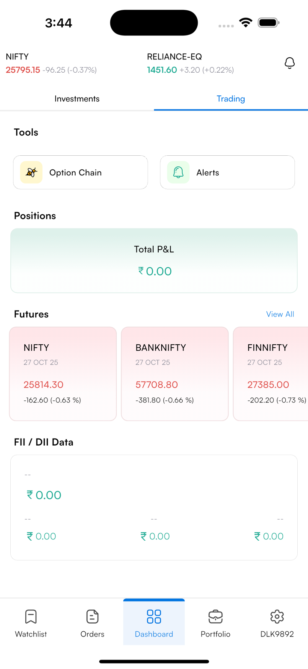The height and width of the screenshot is (669, 308).
Task: Open Watchlist bookmark icon in bottom bar
Action: [31, 616]
